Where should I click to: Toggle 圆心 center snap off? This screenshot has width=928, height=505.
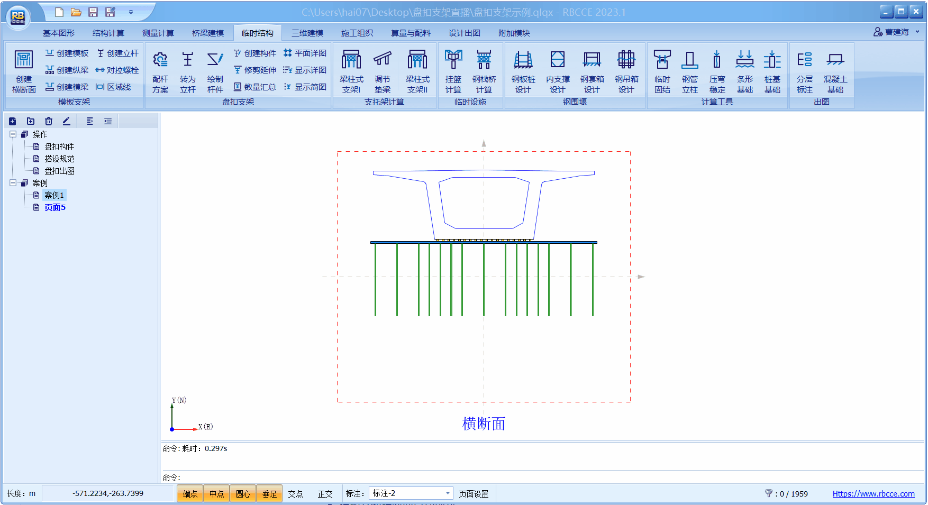point(243,494)
